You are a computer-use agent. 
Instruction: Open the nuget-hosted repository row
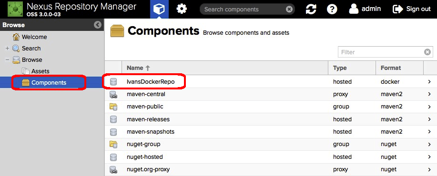pyautogui.click(x=271, y=157)
